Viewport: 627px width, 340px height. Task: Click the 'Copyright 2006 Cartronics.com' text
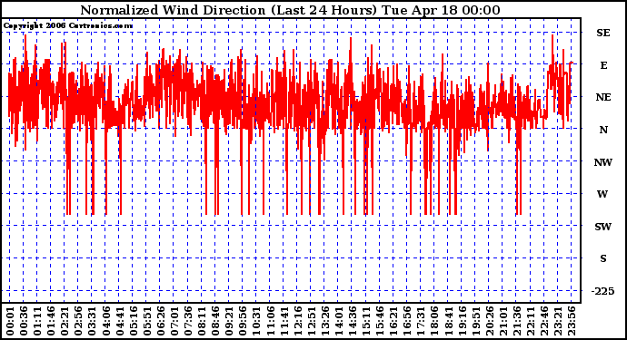pyautogui.click(x=68, y=26)
